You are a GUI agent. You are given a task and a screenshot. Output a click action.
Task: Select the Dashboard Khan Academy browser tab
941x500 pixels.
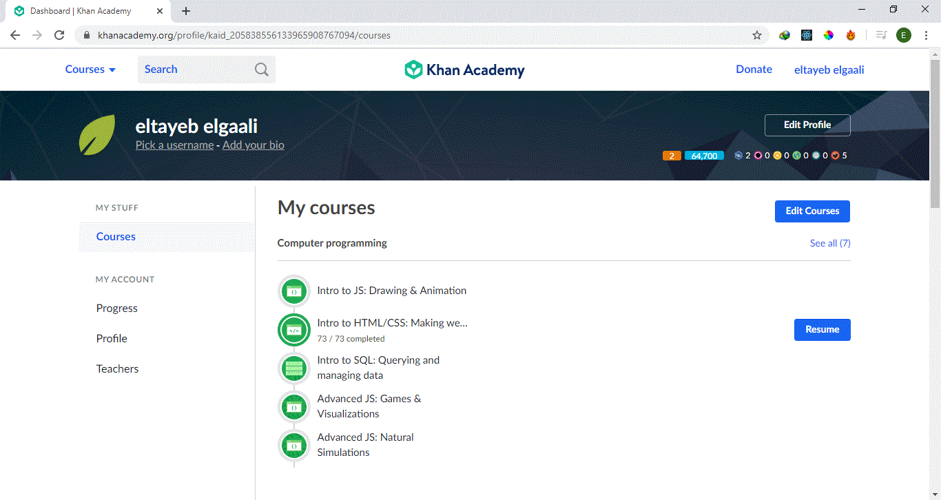(x=87, y=11)
